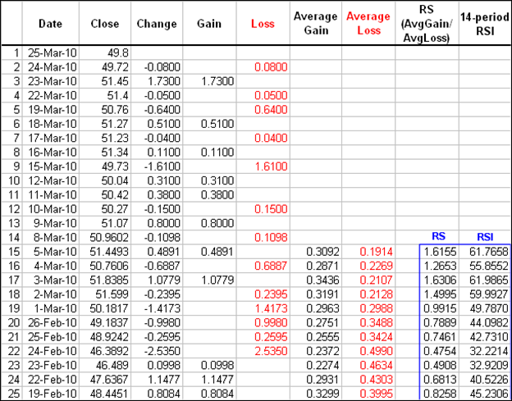The image size is (512, 401).
Task: Select close value 48.4451
Action: (x=109, y=394)
